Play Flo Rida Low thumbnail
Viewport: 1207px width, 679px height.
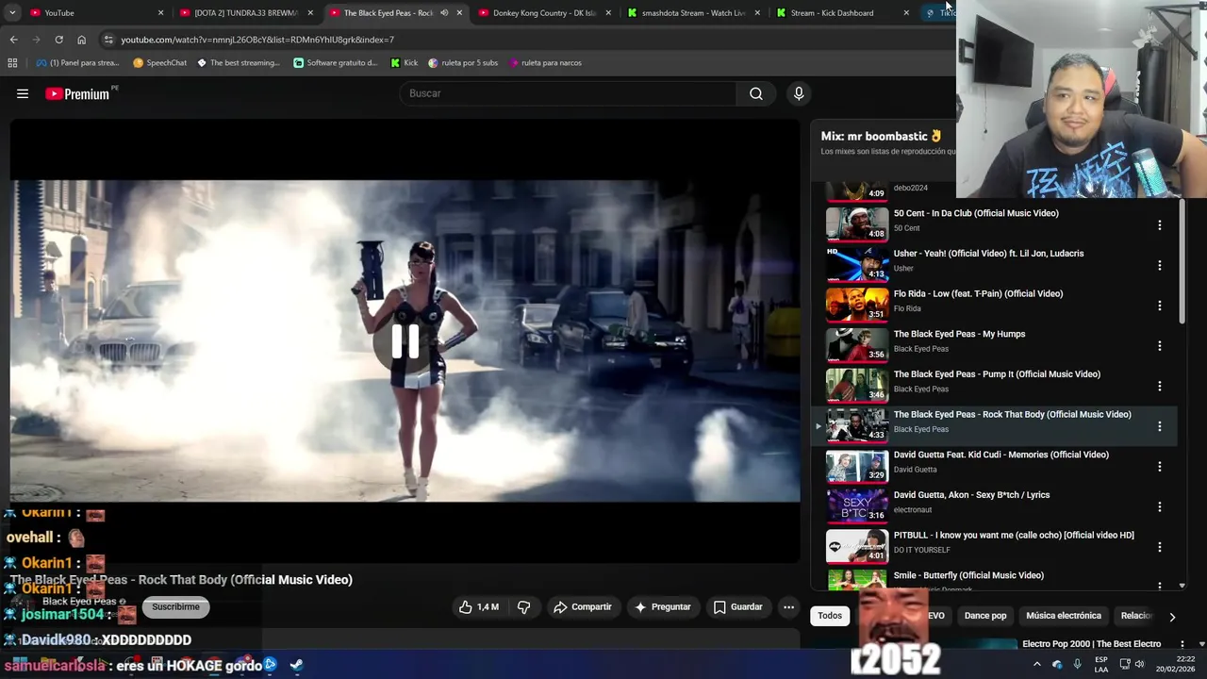857,305
